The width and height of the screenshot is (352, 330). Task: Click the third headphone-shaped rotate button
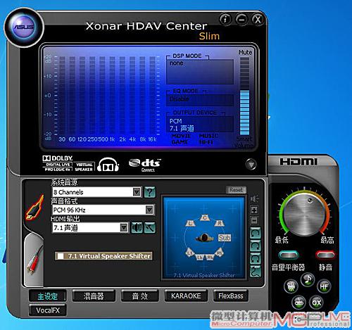coord(256,259)
